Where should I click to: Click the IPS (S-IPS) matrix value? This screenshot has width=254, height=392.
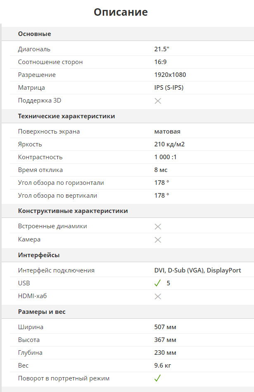click(169, 88)
